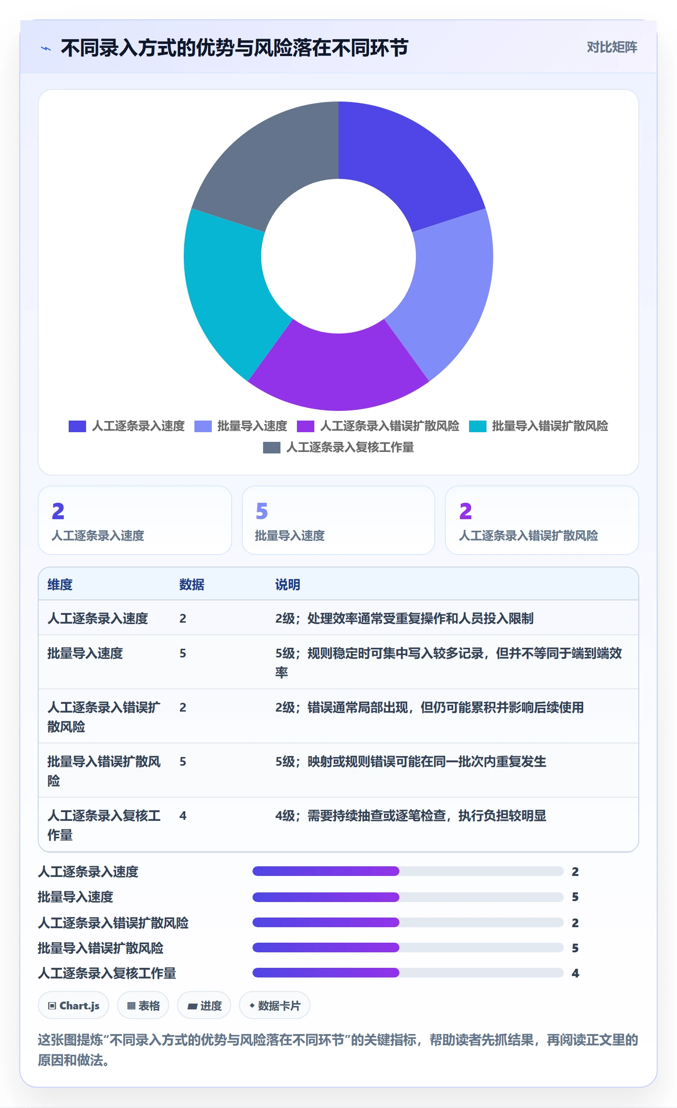Click progress bar for 批量导入速度
677x1108 pixels.
point(408,897)
